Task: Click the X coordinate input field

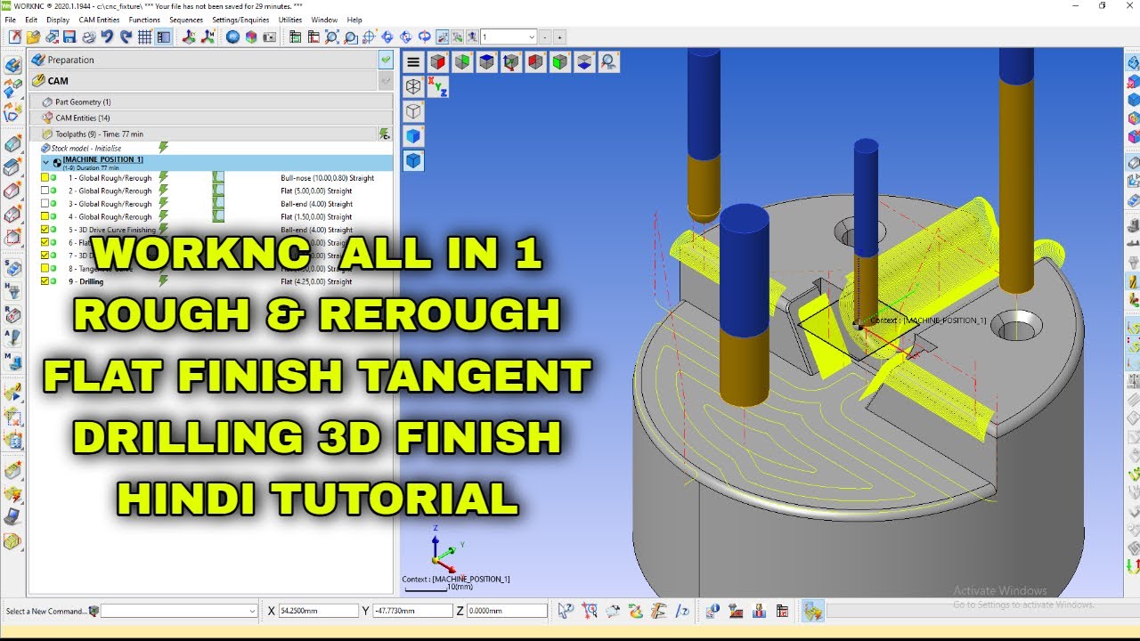Action: (318, 611)
